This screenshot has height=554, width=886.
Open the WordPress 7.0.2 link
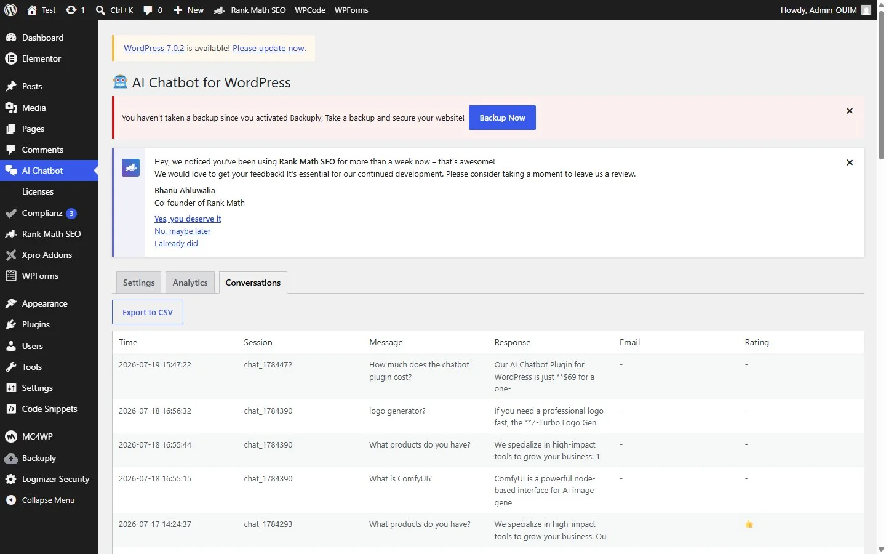[154, 48]
